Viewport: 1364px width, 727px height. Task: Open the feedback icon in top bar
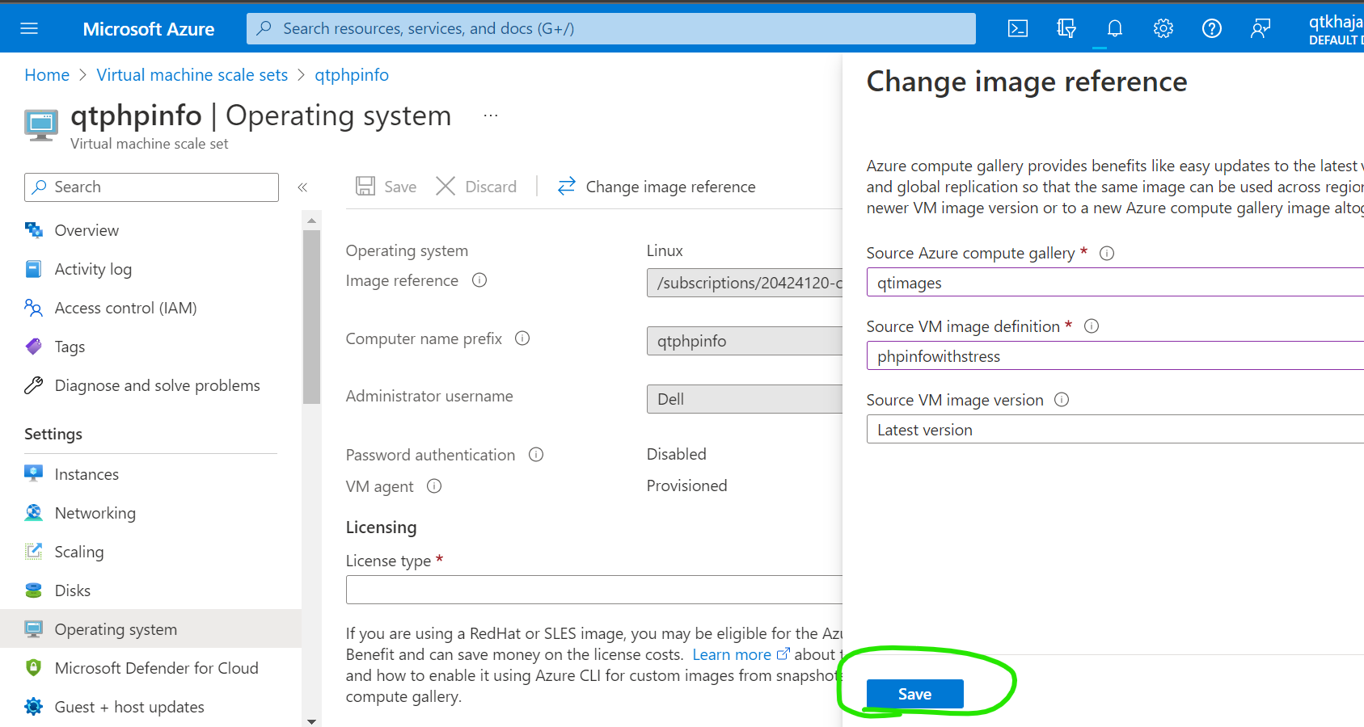(1261, 28)
